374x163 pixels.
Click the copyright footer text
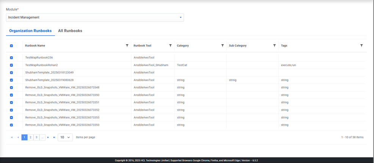coord(186,160)
